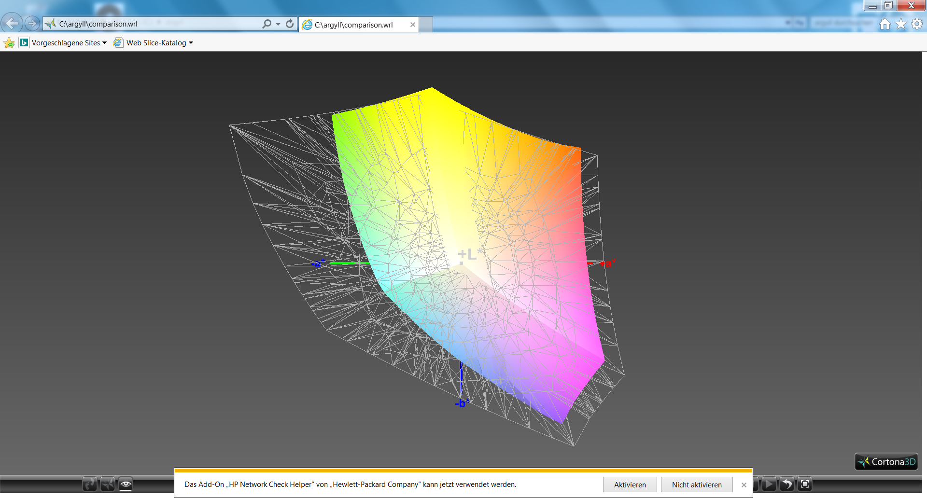Click the Aktivieren button
The image size is (927, 498).
tap(630, 484)
